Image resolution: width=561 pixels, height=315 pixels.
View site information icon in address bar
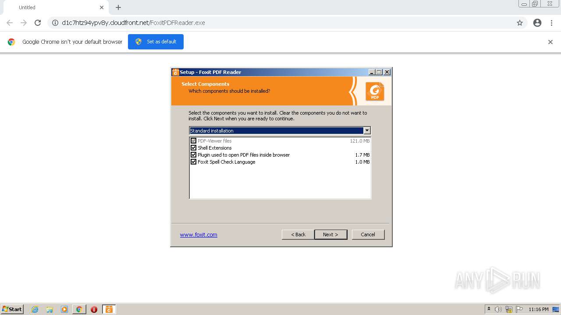[55, 23]
